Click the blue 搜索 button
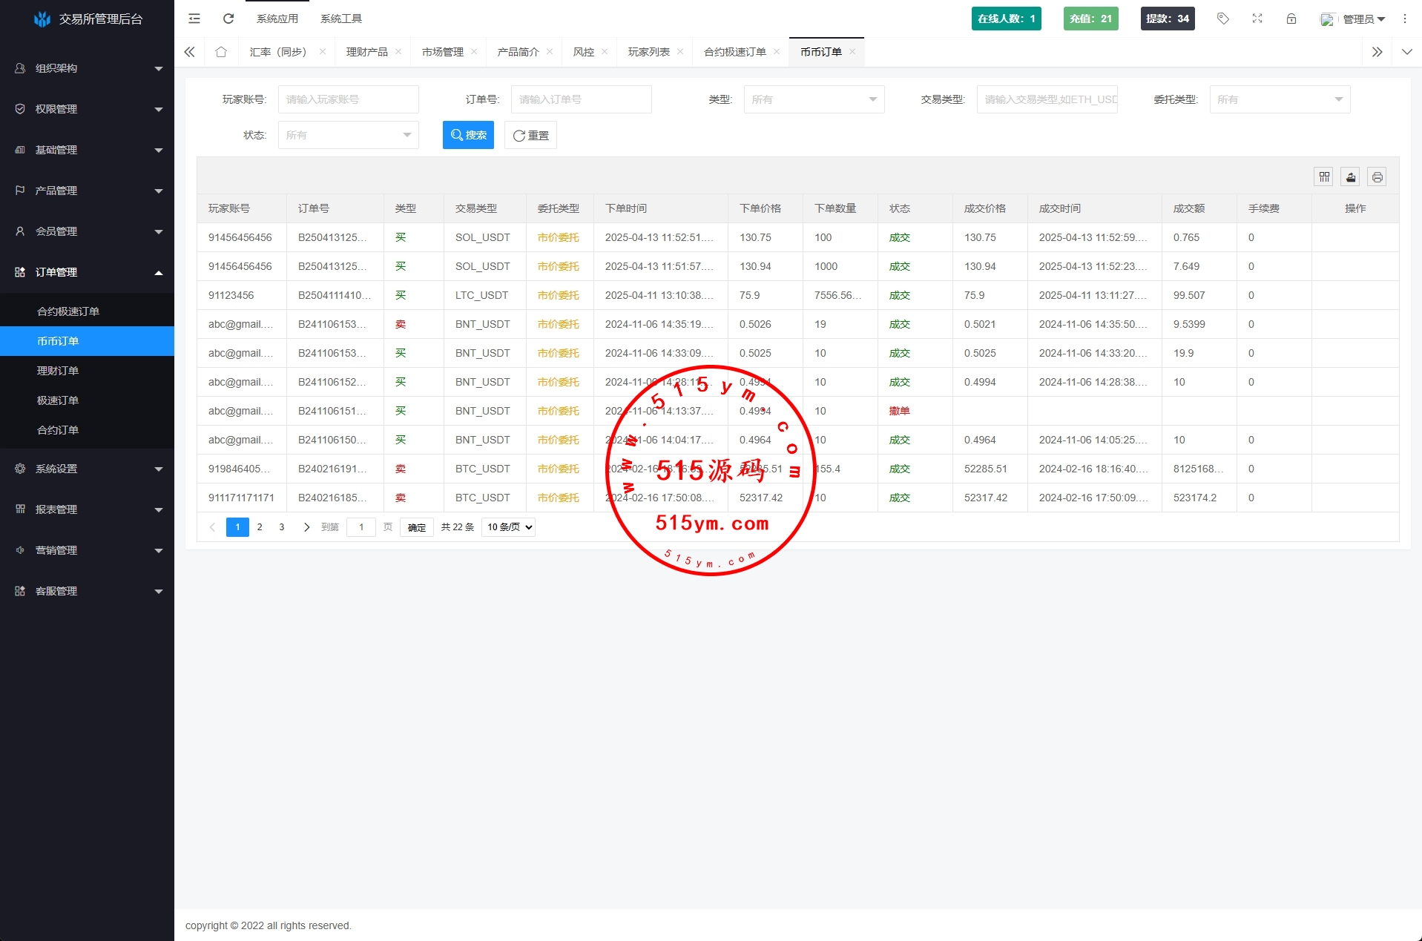 point(468,135)
